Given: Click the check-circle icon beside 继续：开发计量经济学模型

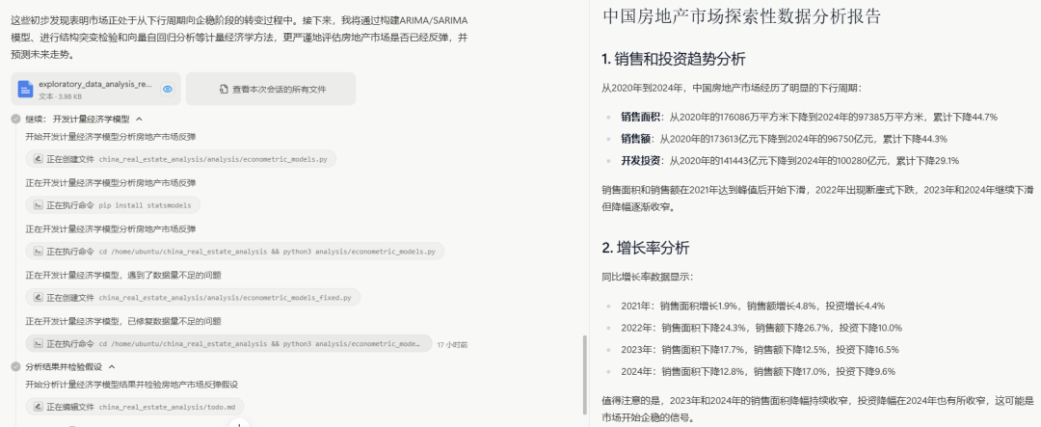Looking at the screenshot, I should click(x=16, y=119).
